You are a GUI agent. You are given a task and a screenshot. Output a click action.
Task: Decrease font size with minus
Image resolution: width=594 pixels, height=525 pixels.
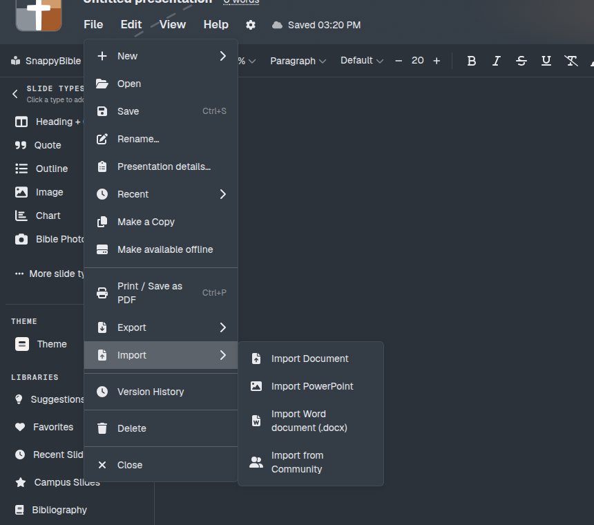399,61
